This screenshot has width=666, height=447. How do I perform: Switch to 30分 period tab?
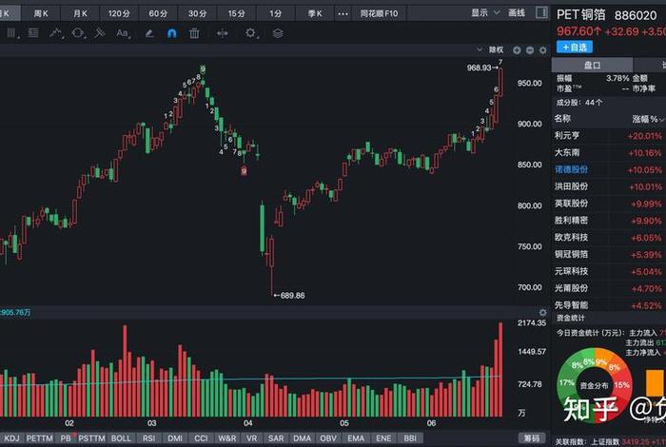[x=198, y=13]
